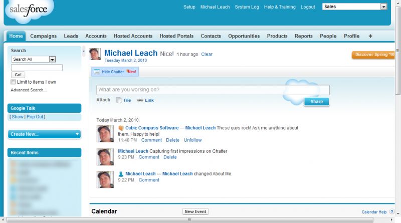The height and width of the screenshot is (223, 401).
Task: Go to the Reports tab
Action: [304, 36]
